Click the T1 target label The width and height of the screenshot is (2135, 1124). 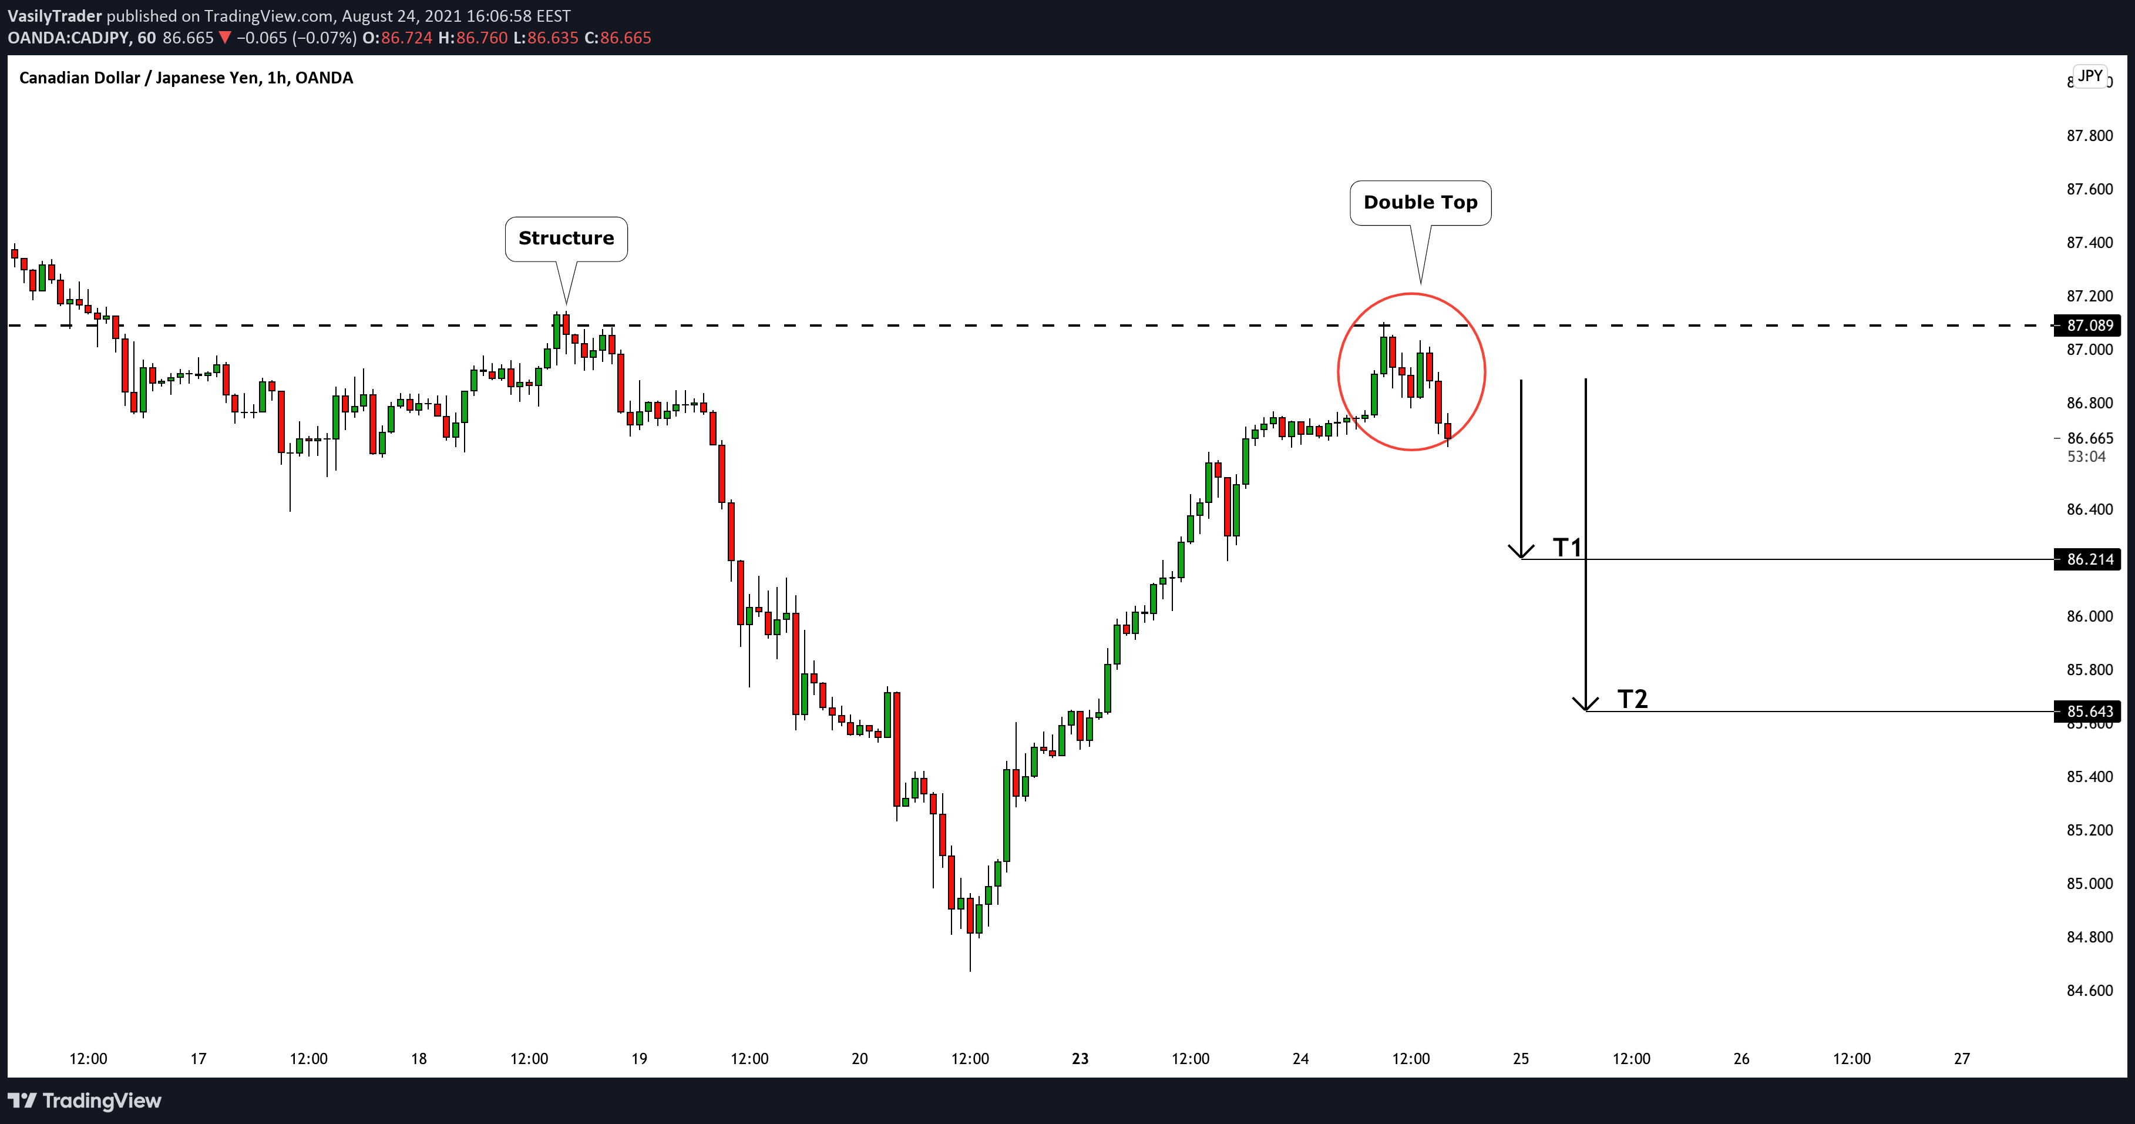[x=1567, y=547]
